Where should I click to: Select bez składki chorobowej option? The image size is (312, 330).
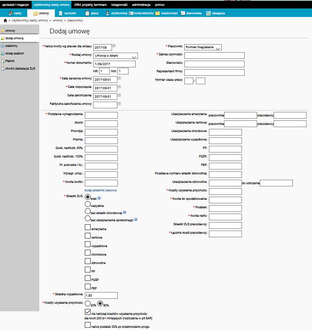(87, 211)
